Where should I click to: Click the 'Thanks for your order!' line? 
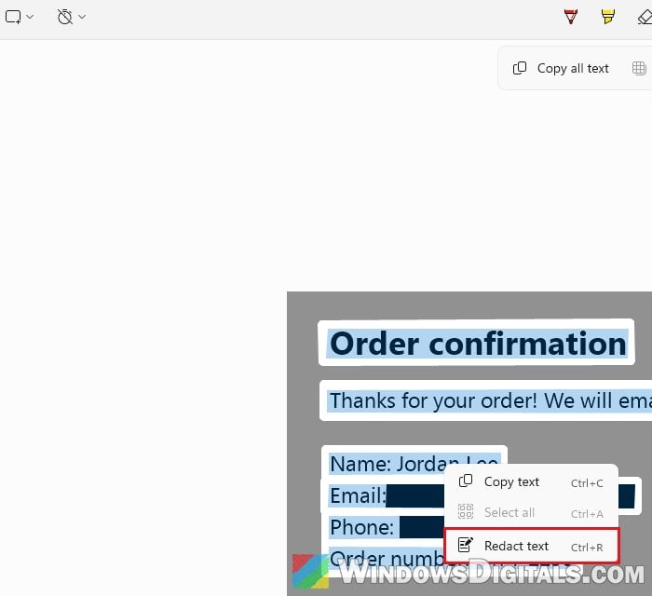[489, 400]
